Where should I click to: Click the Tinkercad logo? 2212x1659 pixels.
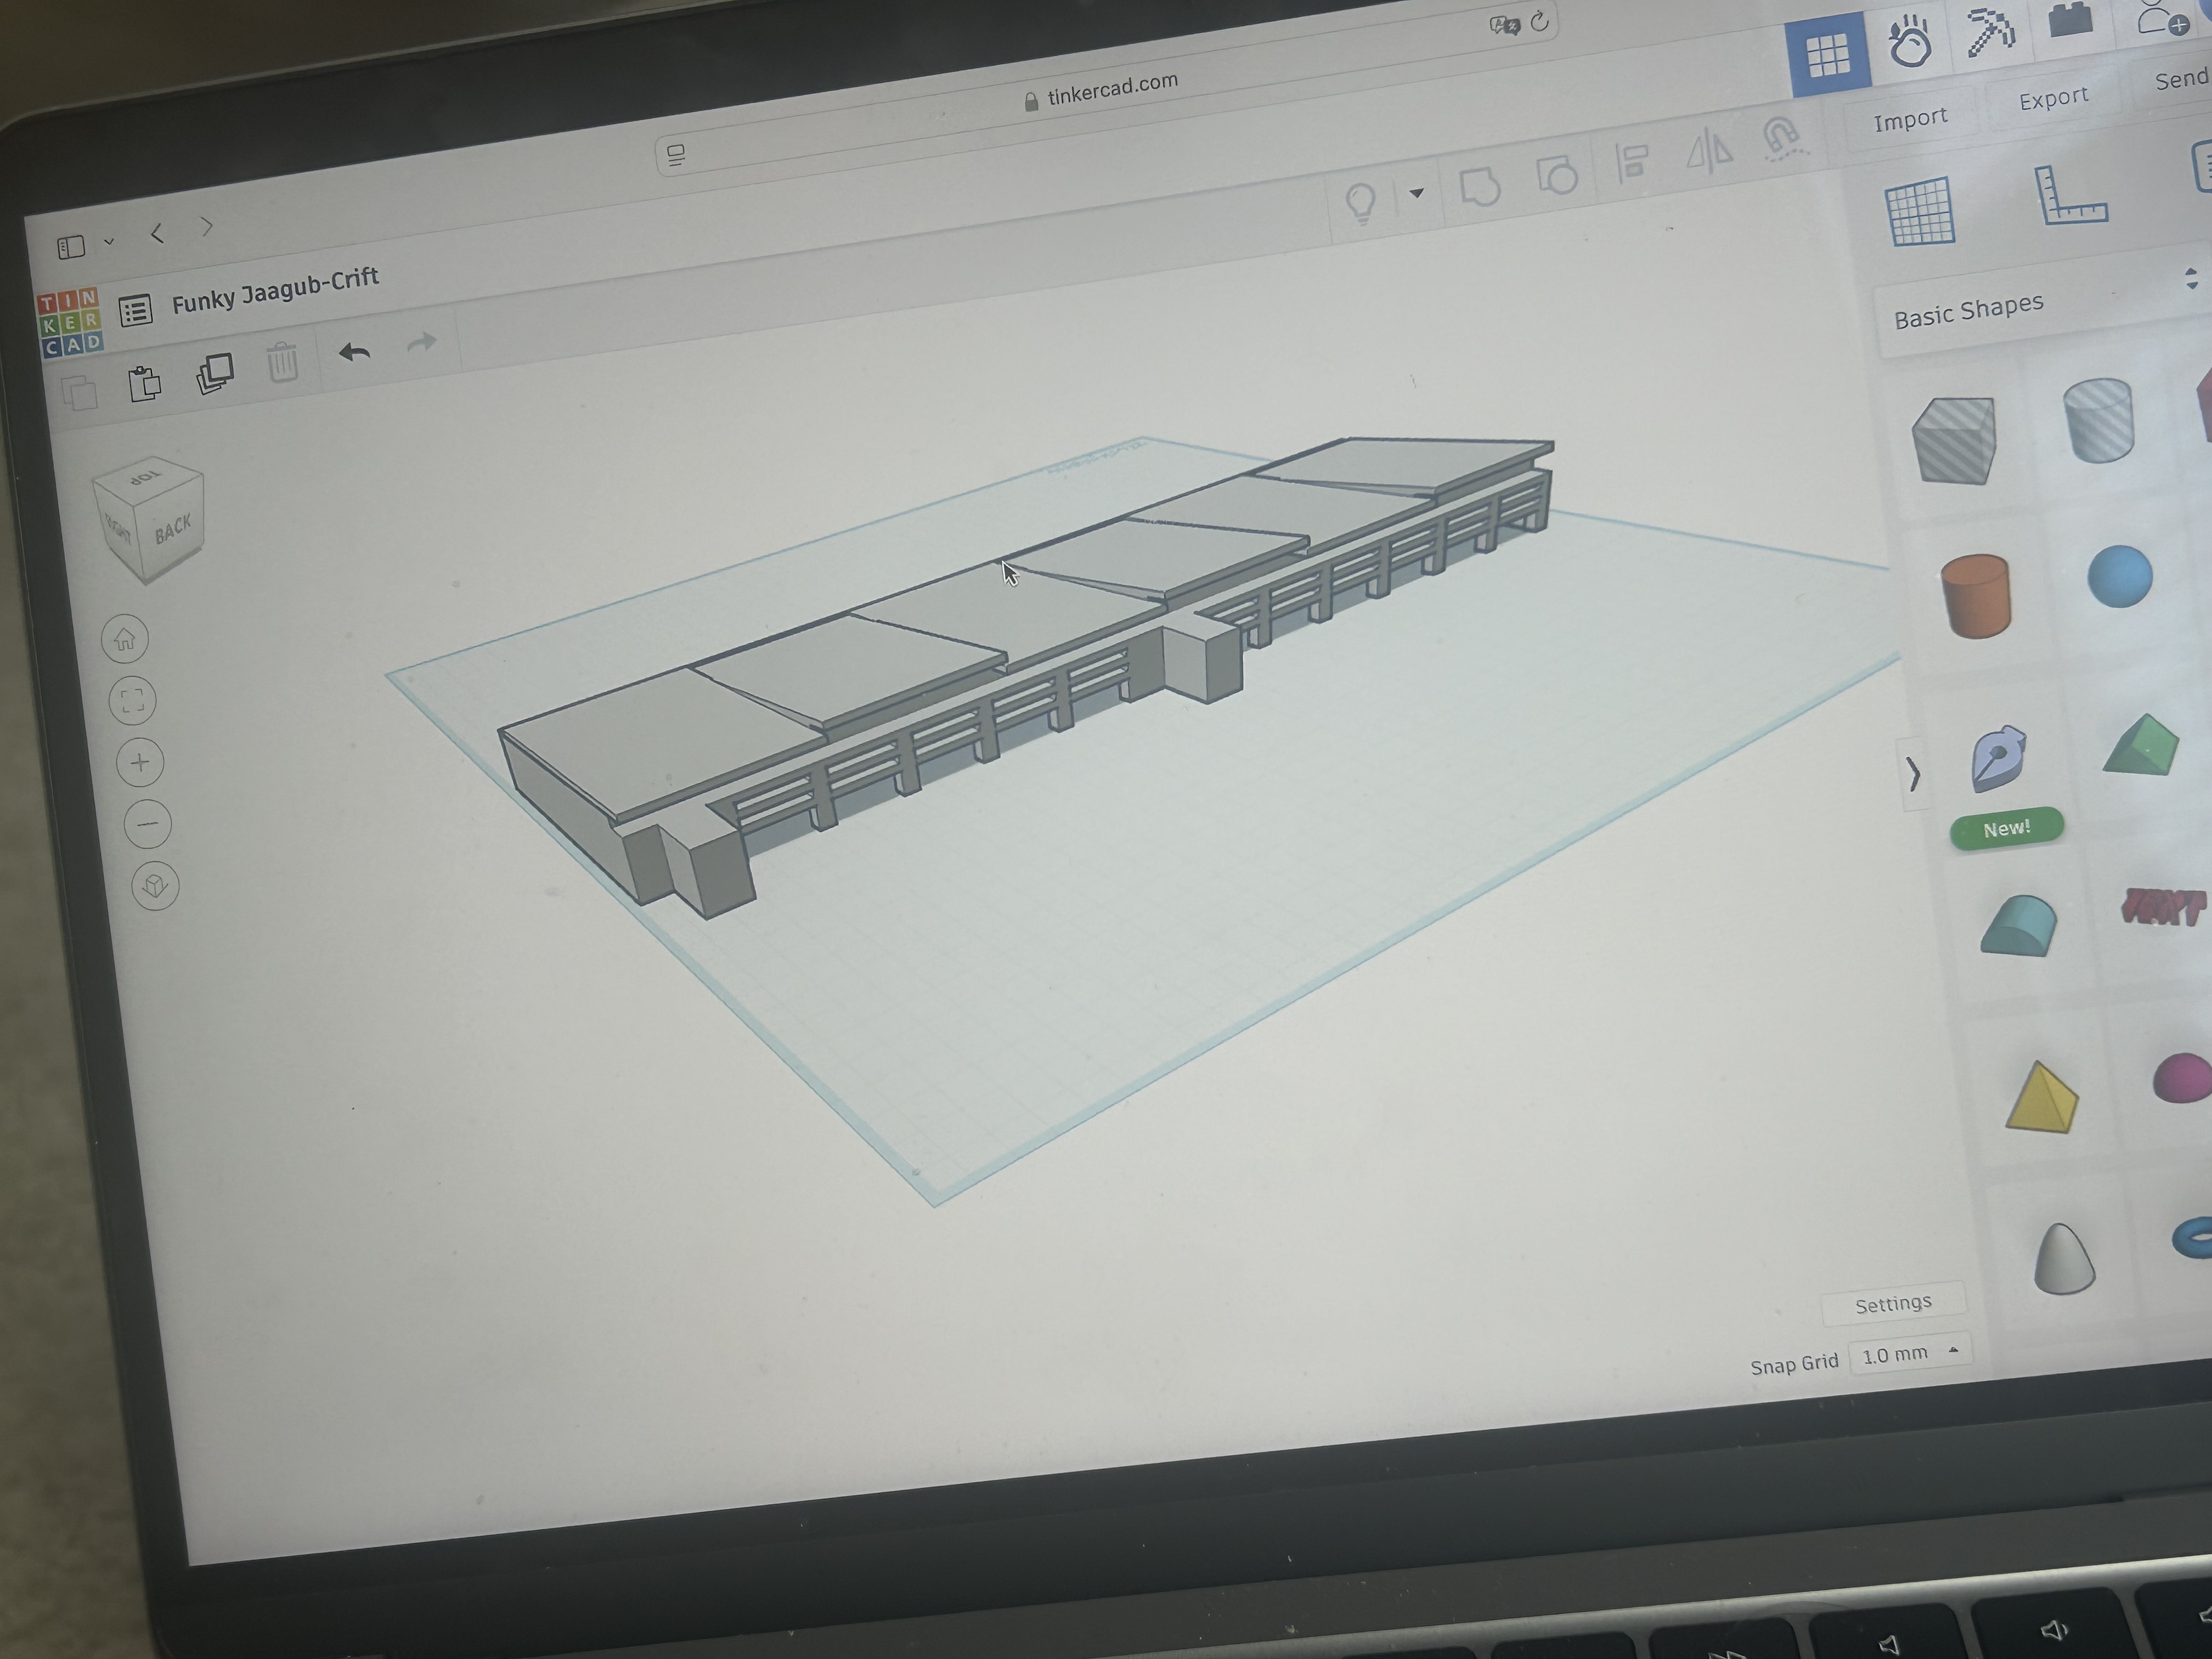click(70, 322)
